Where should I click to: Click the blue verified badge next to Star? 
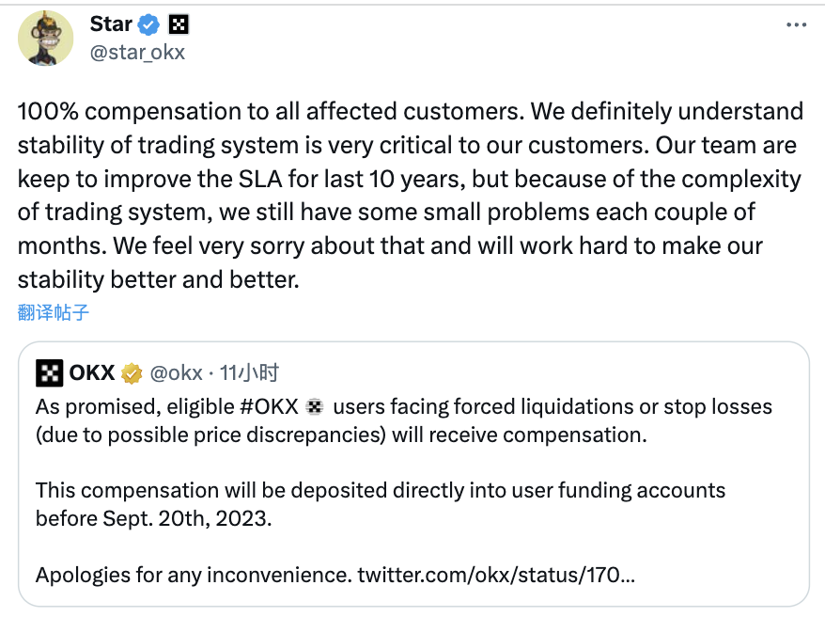point(148,24)
